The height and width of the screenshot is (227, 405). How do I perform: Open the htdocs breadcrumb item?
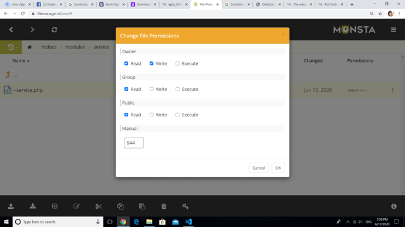[x=49, y=47]
